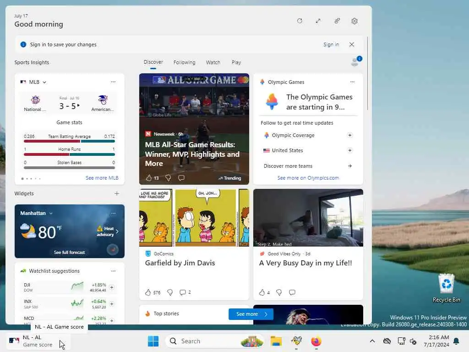The height and width of the screenshot is (352, 469).
Task: Add MCD to the watchlist
Action: point(112,320)
